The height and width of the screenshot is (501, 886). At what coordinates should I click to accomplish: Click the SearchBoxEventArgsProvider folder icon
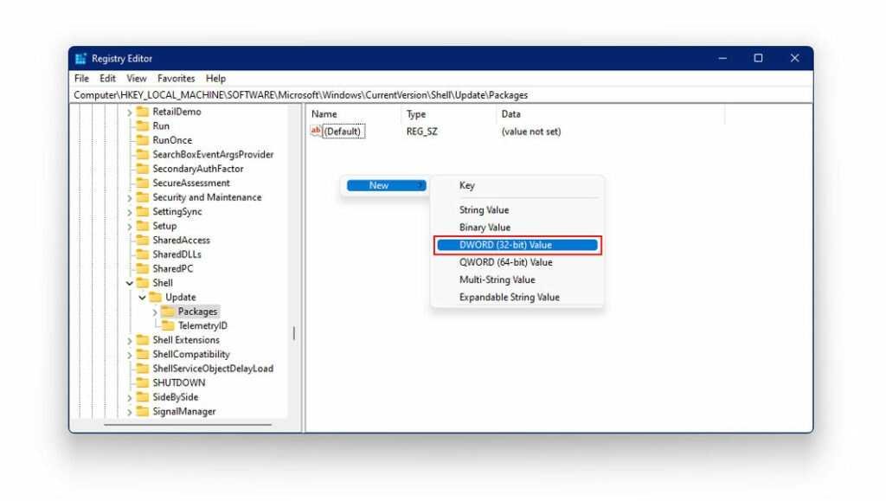143,154
